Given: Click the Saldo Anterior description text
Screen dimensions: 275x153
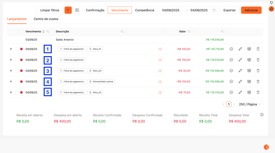Looking at the screenshot, I should [x=65, y=40].
